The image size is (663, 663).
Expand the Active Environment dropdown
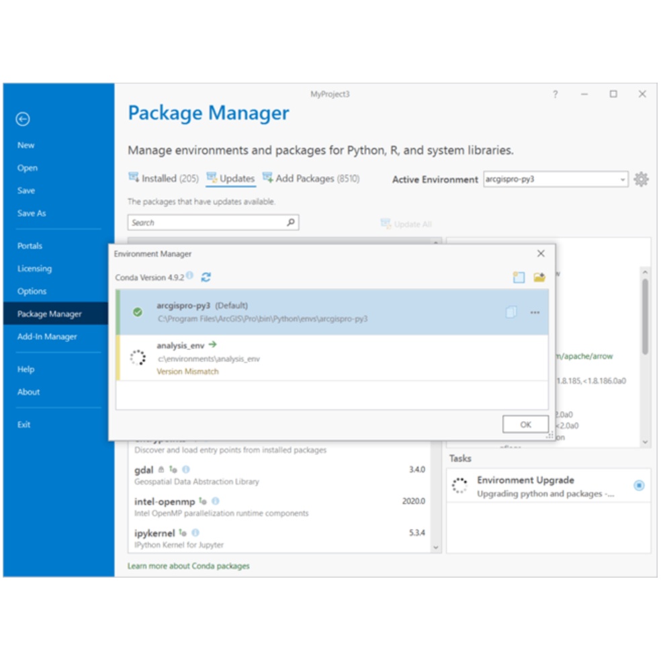click(623, 179)
